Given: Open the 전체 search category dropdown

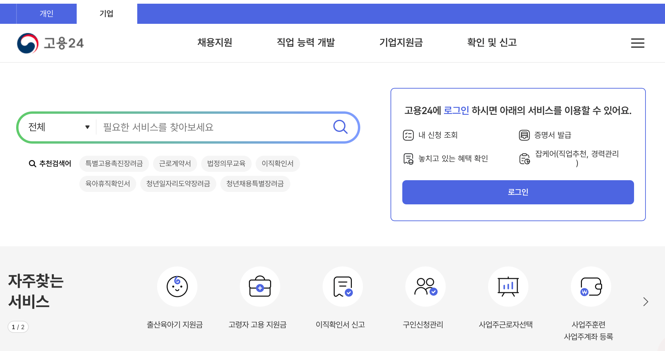Looking at the screenshot, I should [57, 127].
